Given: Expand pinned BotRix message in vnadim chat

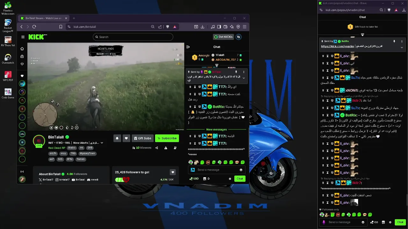Looking at the screenshot, I should tap(402, 47).
